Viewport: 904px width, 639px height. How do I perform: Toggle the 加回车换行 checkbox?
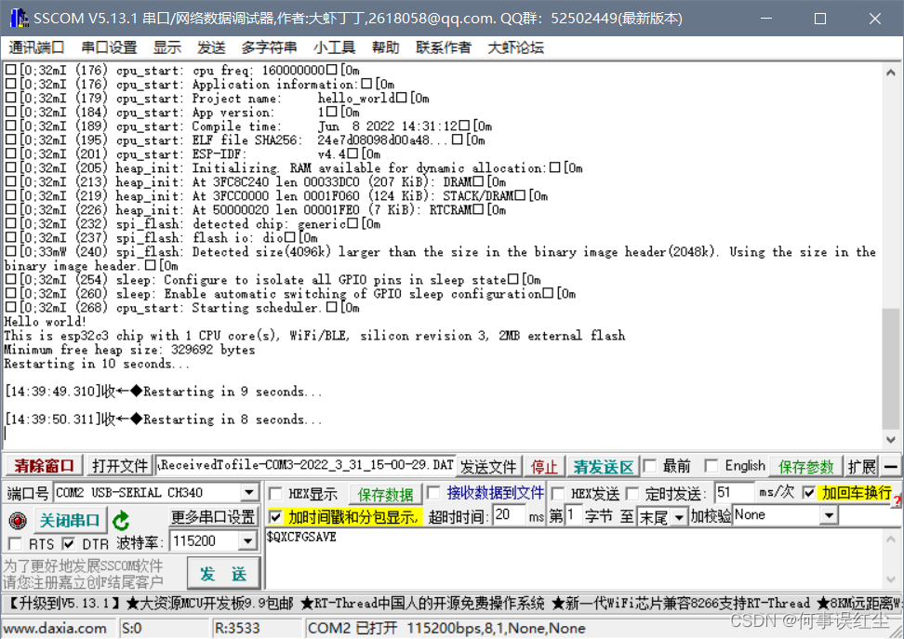[x=809, y=493]
